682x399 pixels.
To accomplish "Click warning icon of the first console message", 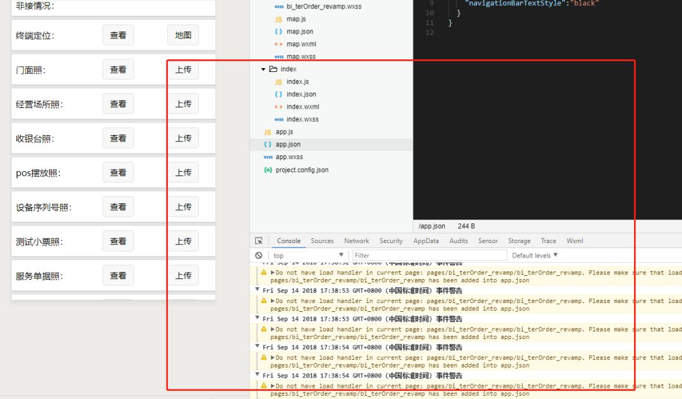I will coord(263,273).
